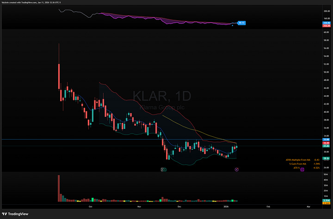Image resolution: width=333 pixels, height=219 pixels.
Task: Click the red 133.39 RS value label
Action: click(x=327, y=26)
